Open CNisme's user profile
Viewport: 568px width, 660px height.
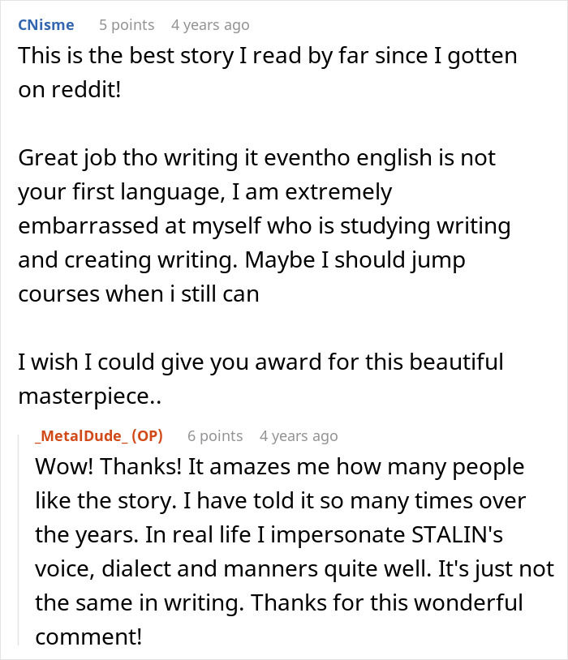(45, 25)
